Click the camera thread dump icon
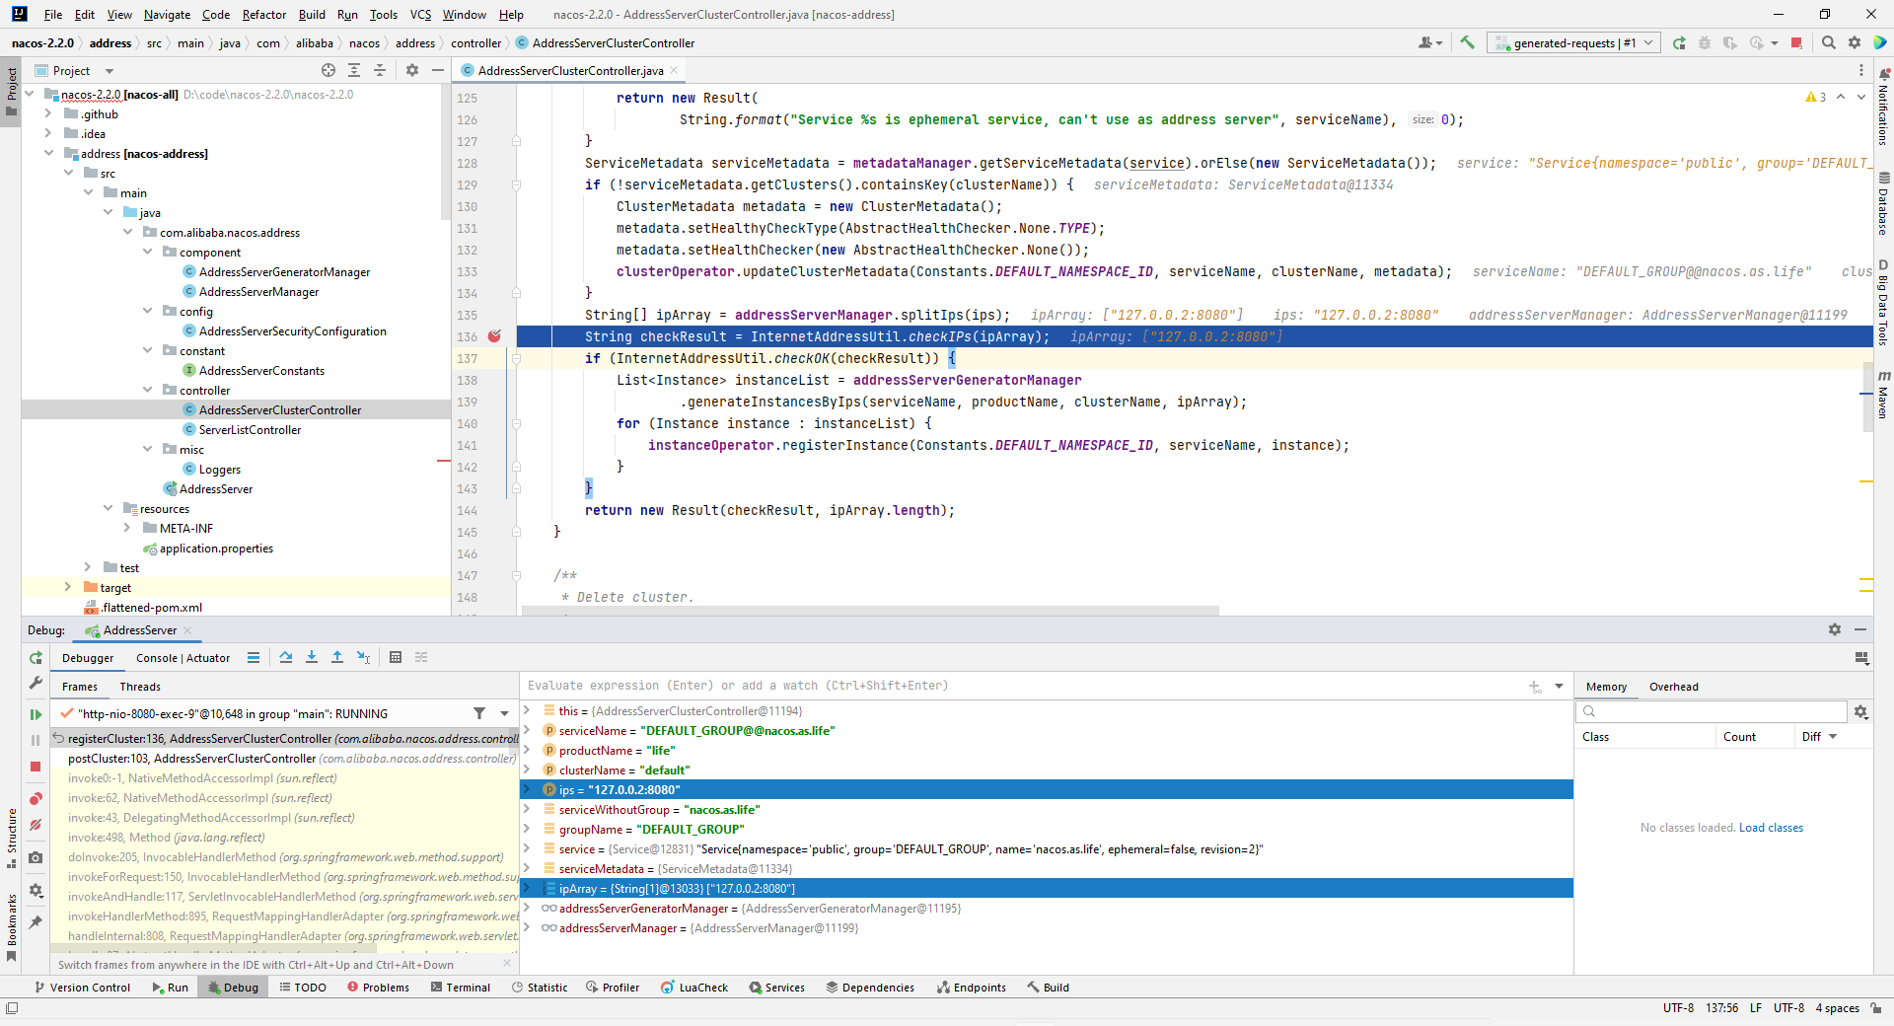Image resolution: width=1894 pixels, height=1026 pixels. [x=36, y=857]
